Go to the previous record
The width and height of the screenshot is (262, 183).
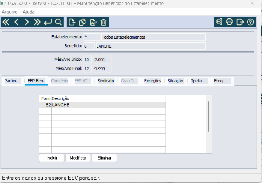click(x=16, y=22)
